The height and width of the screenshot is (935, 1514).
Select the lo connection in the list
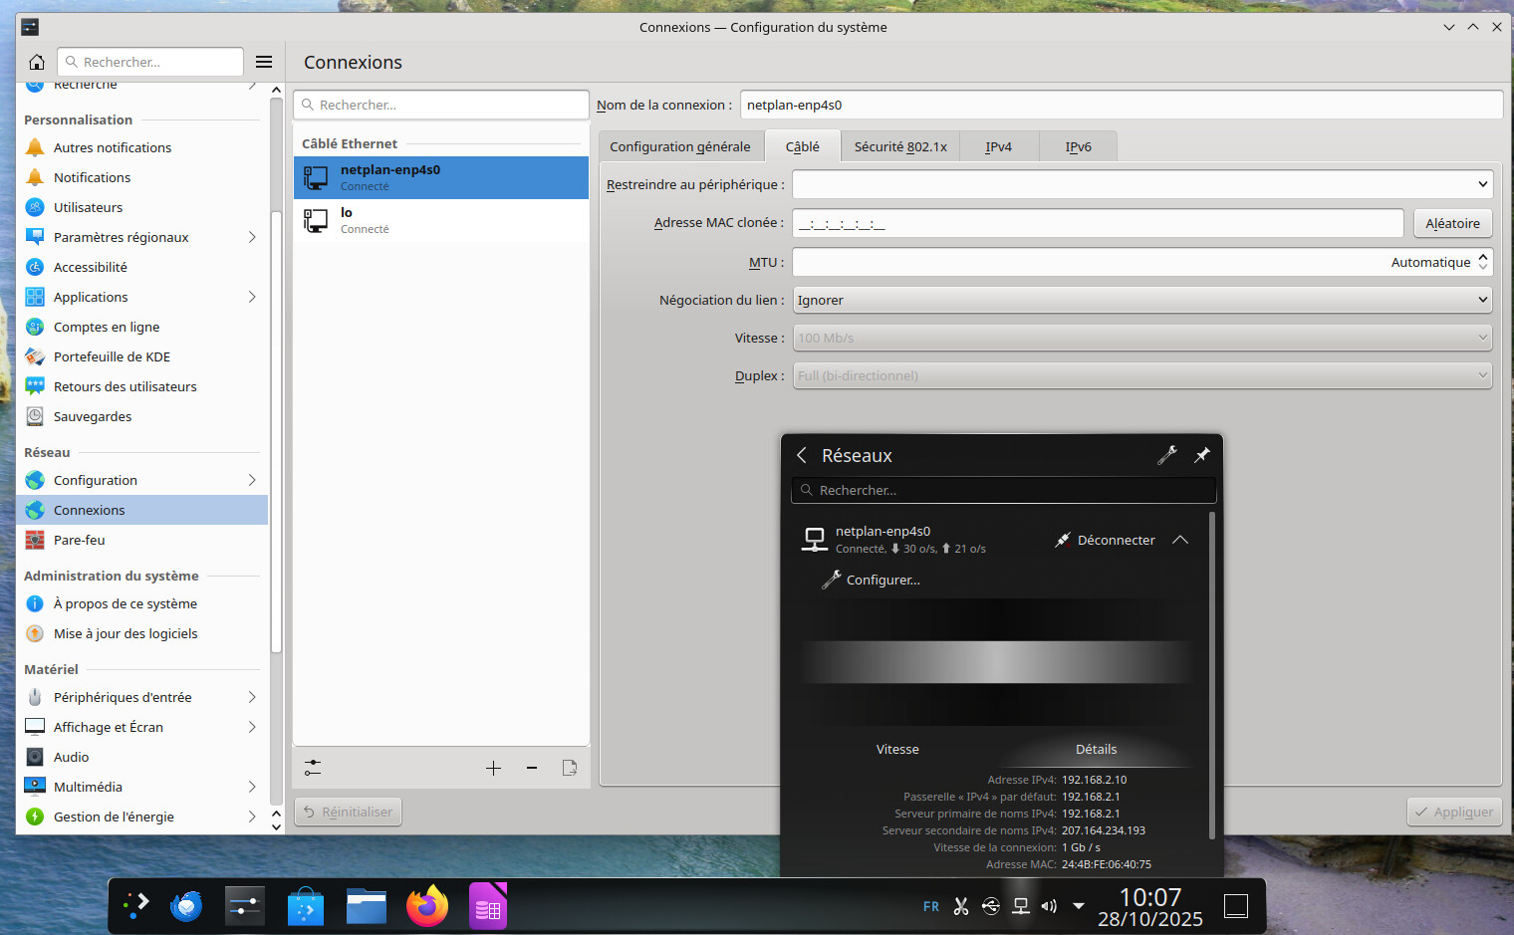(440, 220)
